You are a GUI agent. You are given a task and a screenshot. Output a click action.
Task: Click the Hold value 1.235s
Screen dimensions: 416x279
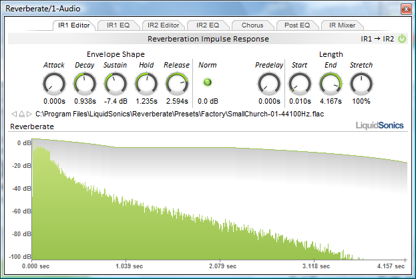coord(146,101)
